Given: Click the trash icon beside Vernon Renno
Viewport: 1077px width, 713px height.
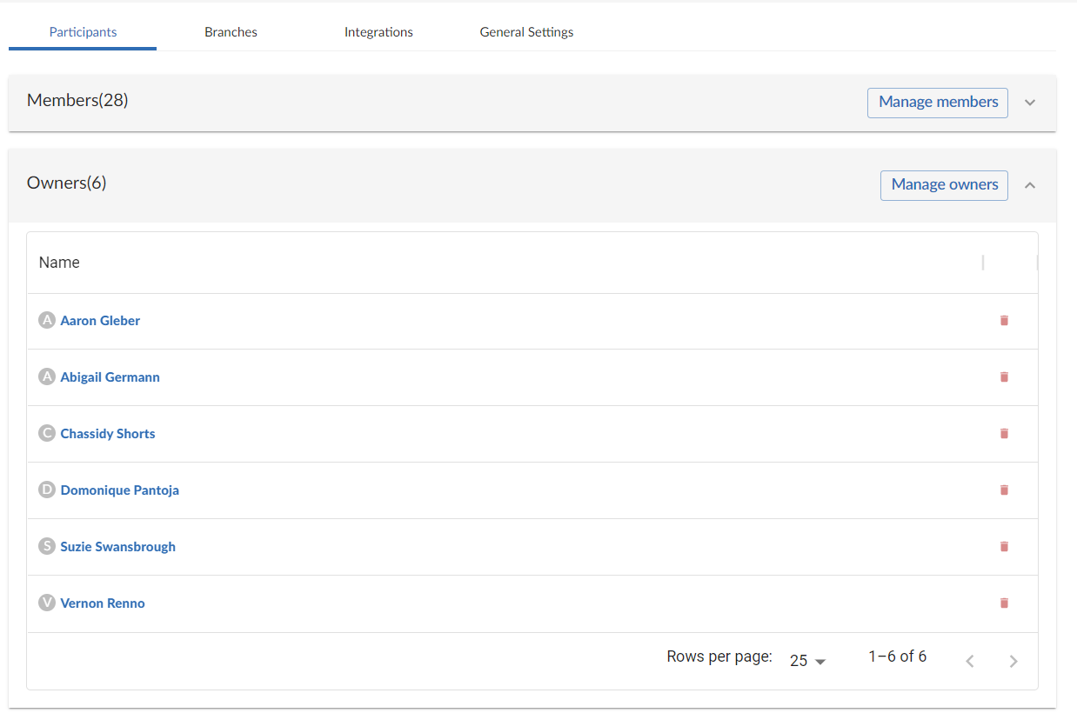Looking at the screenshot, I should pyautogui.click(x=1004, y=603).
